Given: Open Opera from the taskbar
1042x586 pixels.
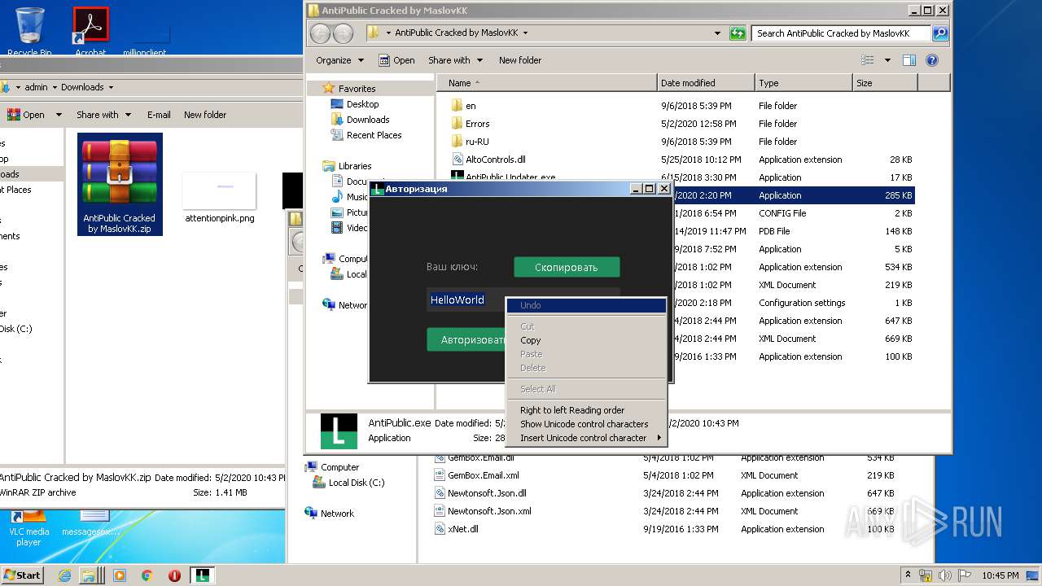Looking at the screenshot, I should coord(174,575).
